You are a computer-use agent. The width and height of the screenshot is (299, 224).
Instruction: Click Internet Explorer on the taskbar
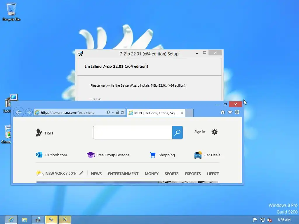(x=11, y=220)
